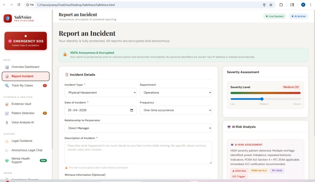315x182 pixels.
Task: Click the Voice Analysis AI microphone icon
Action: coord(7,123)
